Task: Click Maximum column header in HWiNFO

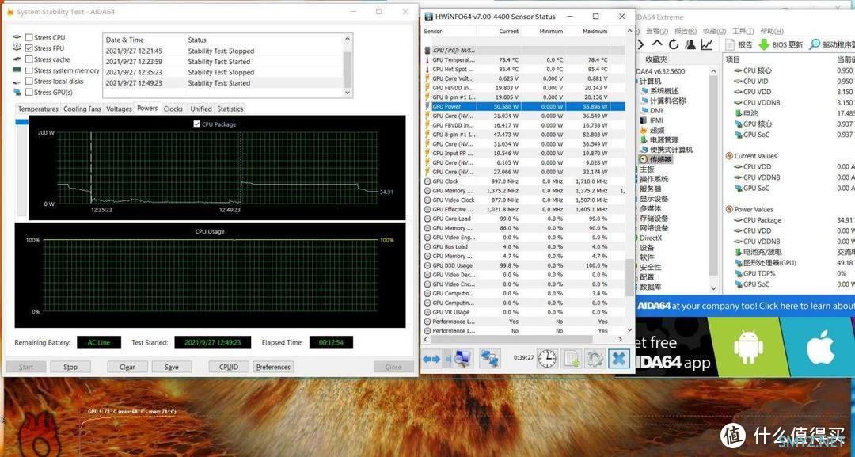Action: coord(595,32)
